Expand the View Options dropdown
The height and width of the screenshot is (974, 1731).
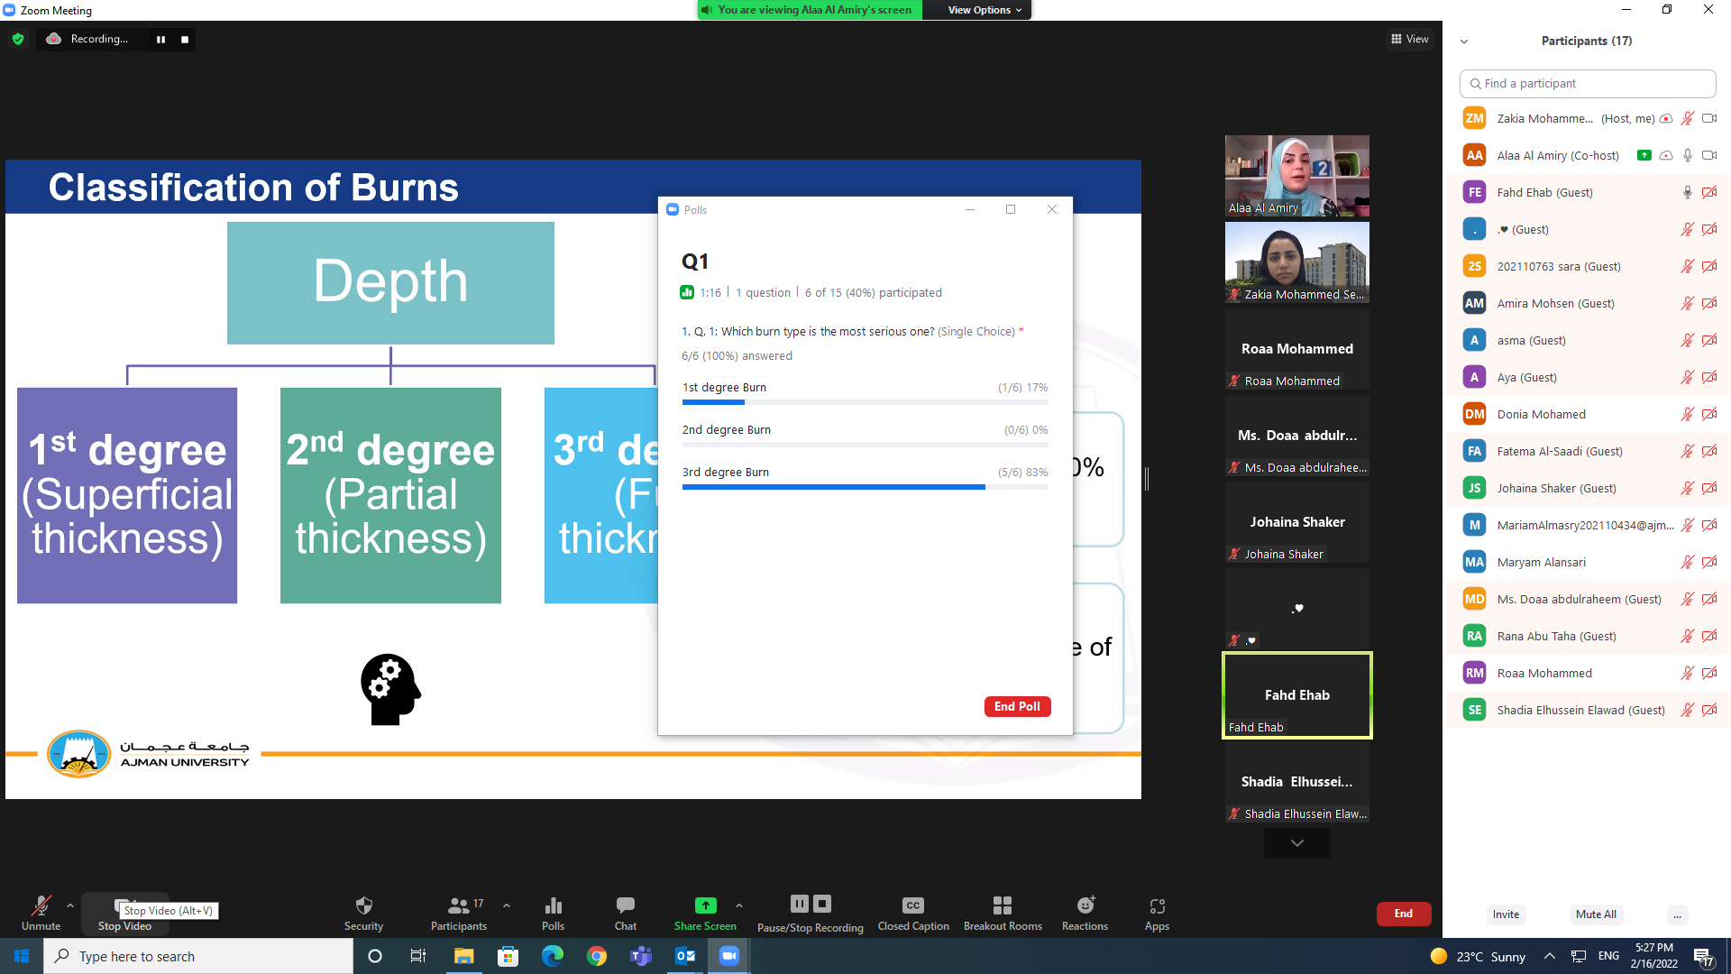tap(985, 10)
